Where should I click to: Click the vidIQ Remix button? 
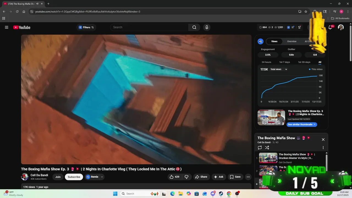point(92,177)
